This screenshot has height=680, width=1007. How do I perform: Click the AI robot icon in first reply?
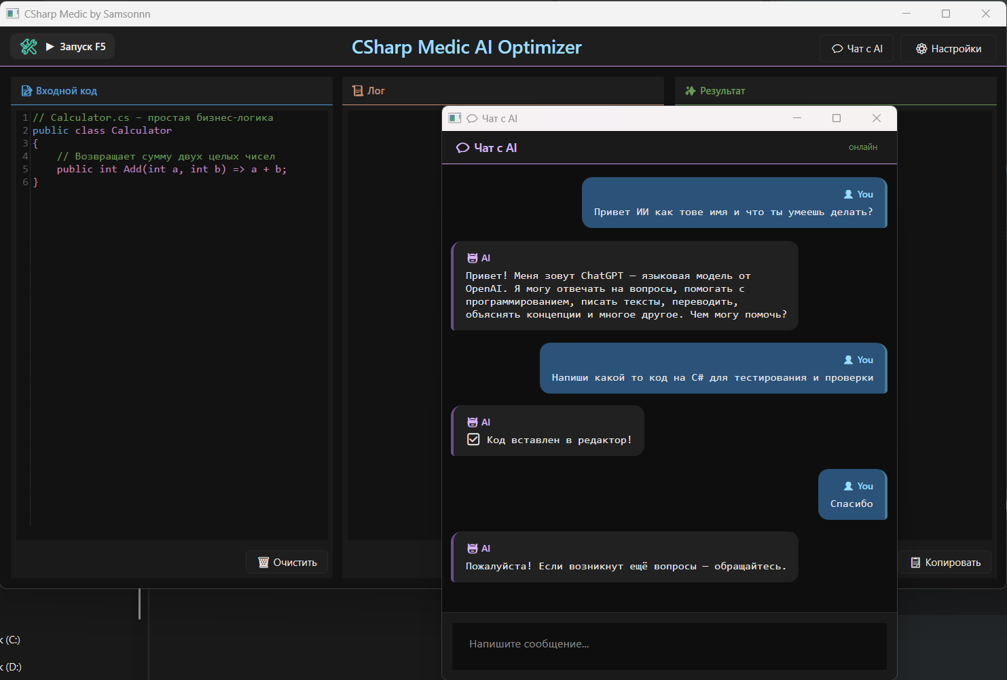tap(473, 258)
